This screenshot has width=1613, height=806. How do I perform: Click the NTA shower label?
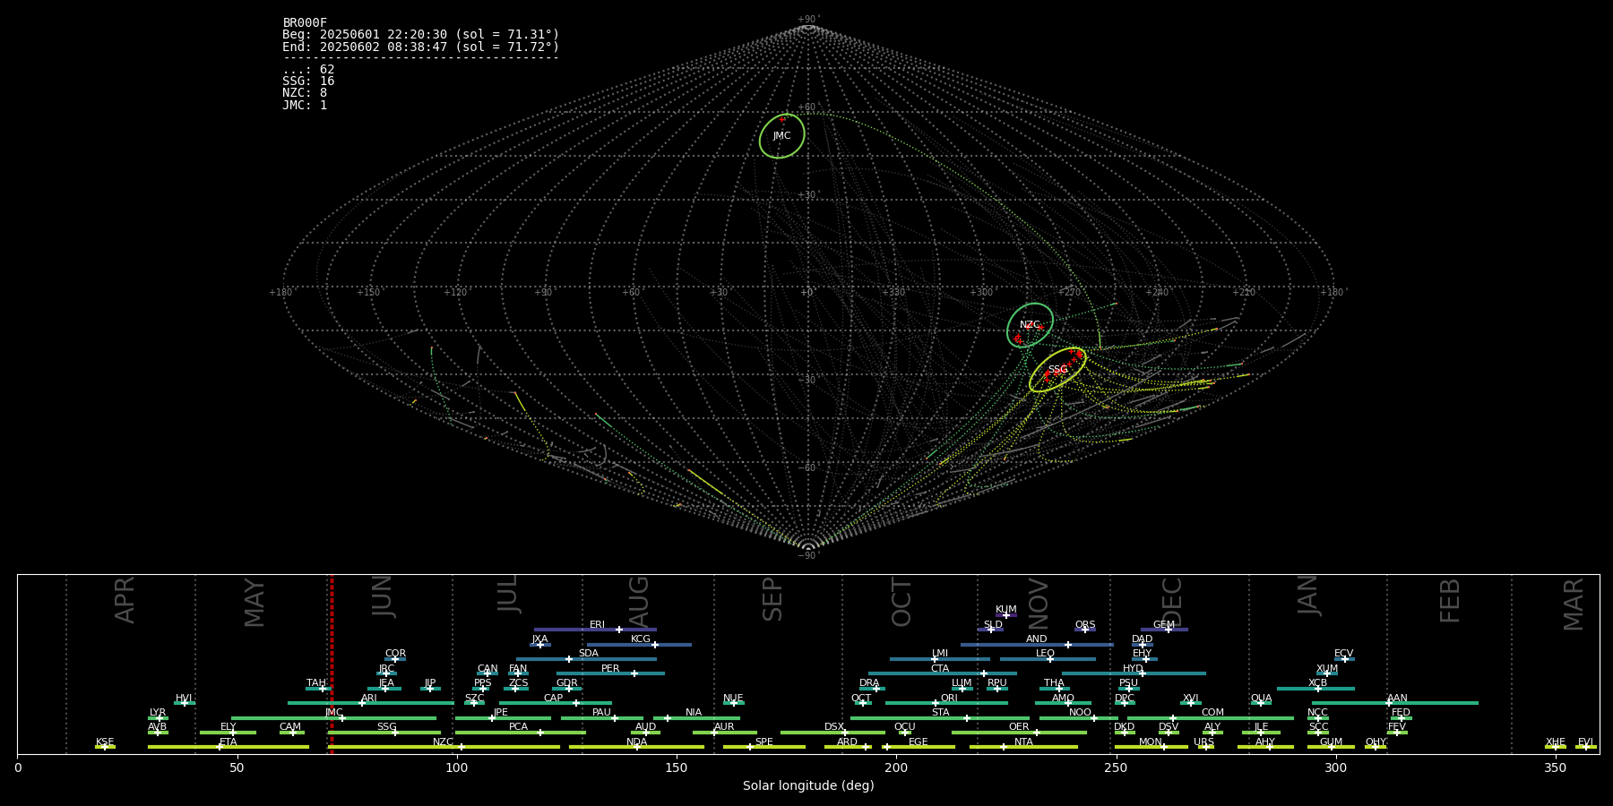click(x=1023, y=742)
